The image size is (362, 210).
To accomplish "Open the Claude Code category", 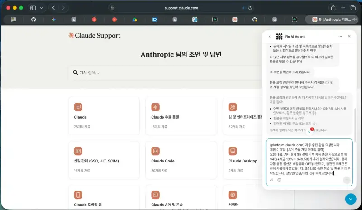I will click(x=181, y=160).
